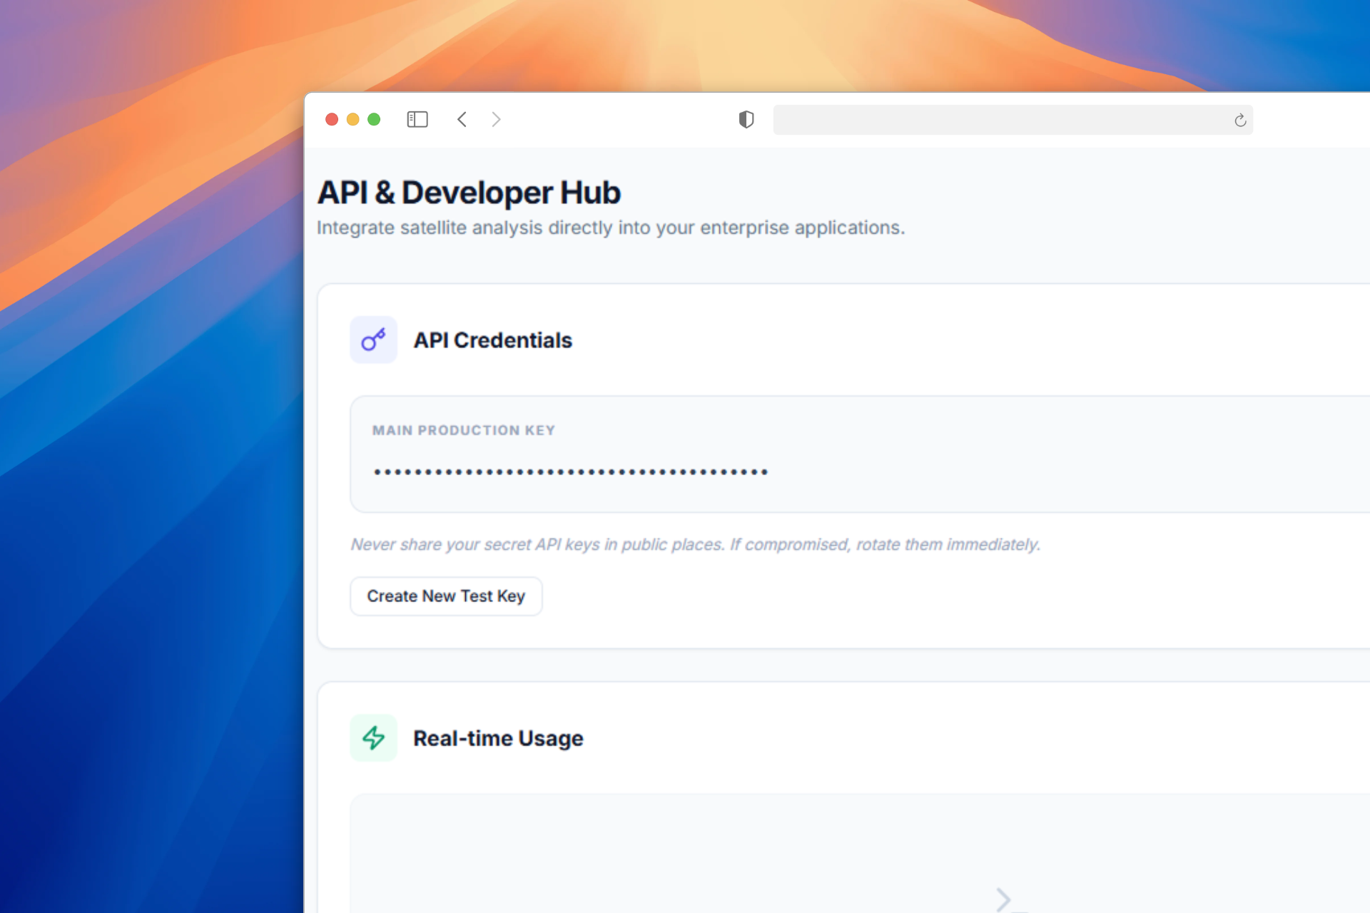The height and width of the screenshot is (913, 1370).
Task: Click the sidebar toggle icon
Action: pos(417,120)
